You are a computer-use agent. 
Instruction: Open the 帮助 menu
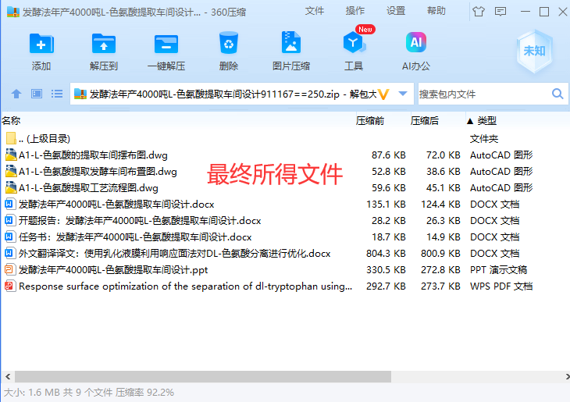click(436, 11)
